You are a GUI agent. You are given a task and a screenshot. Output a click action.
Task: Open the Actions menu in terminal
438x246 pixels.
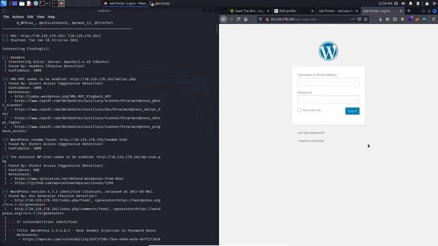coord(18,16)
